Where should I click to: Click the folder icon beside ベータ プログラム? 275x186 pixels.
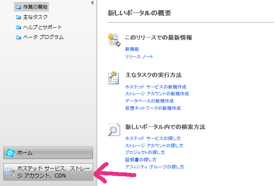[18, 37]
